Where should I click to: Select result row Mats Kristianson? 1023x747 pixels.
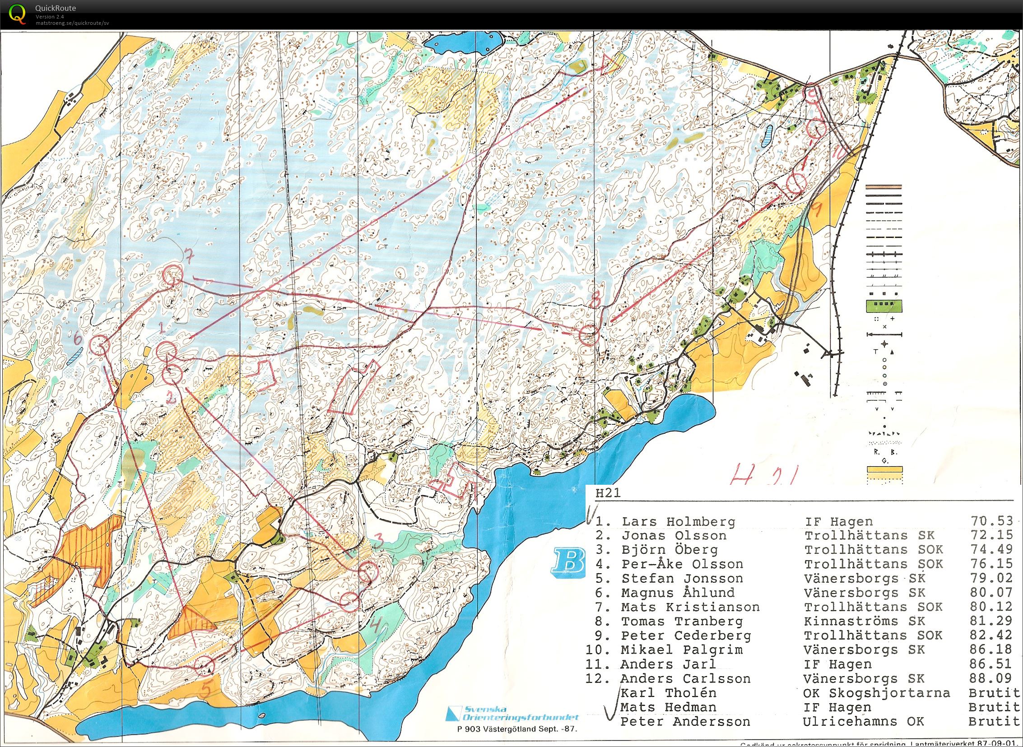[x=804, y=607]
